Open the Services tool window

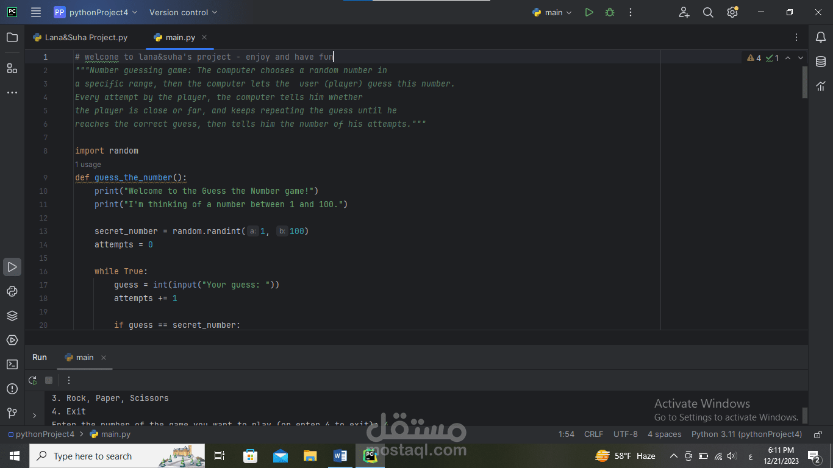(12, 340)
